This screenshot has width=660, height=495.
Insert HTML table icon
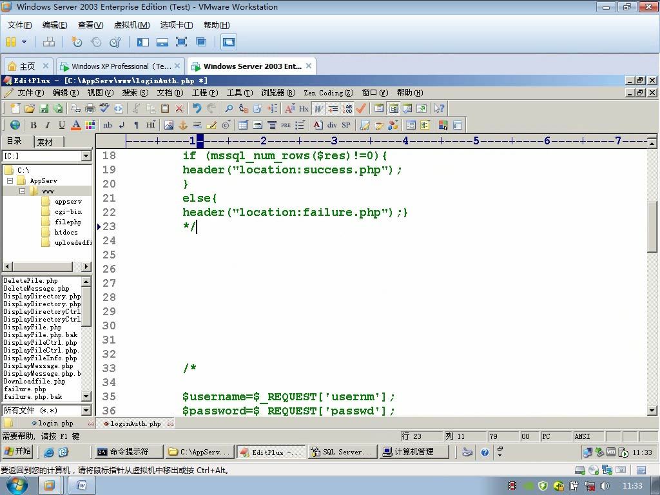pyautogui.click(x=243, y=125)
